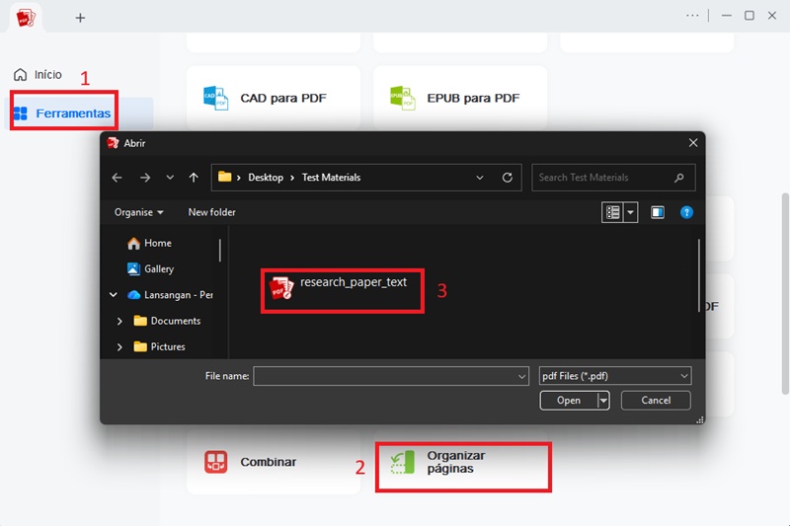Click the CAD file icon

click(x=215, y=98)
